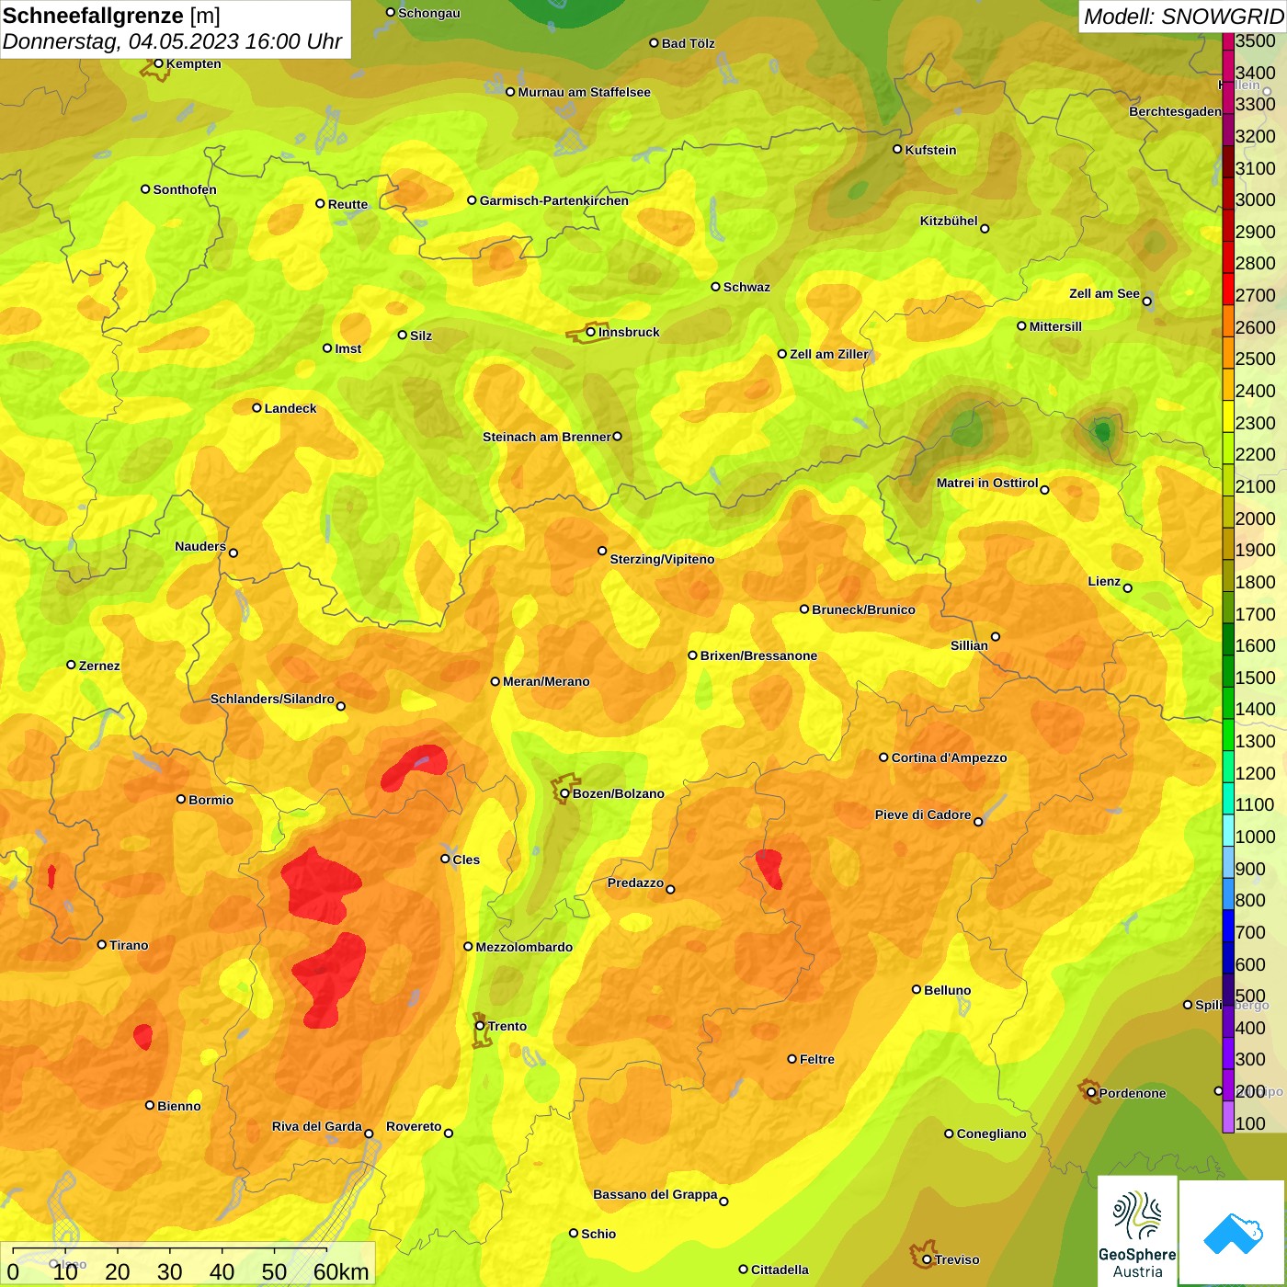Click the Kempten city marker
Image resolution: width=1287 pixels, height=1287 pixels.
click(x=158, y=63)
